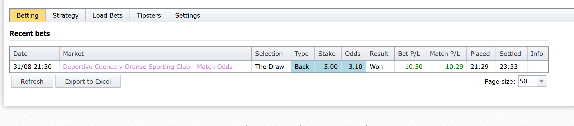Sort by the Market column header
Image resolution: width=574 pixels, height=126 pixels.
pyautogui.click(x=73, y=54)
